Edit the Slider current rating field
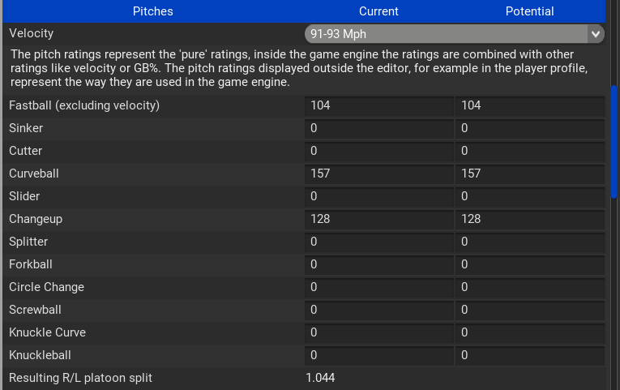Viewport: 620px width, 390px height. (379, 196)
